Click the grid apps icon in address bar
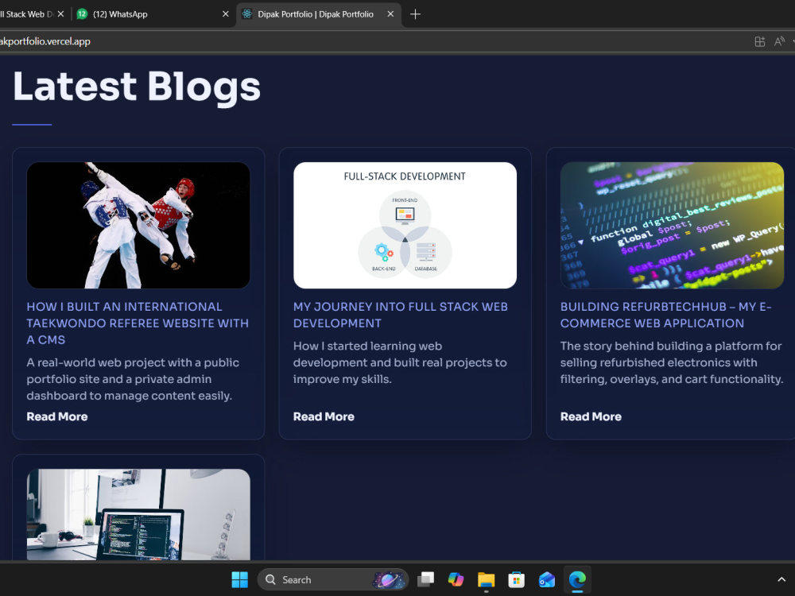Viewport: 795px width, 596px height. pos(759,41)
